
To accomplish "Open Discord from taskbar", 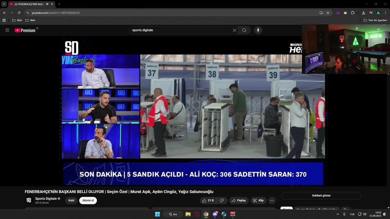I will 215,214.
